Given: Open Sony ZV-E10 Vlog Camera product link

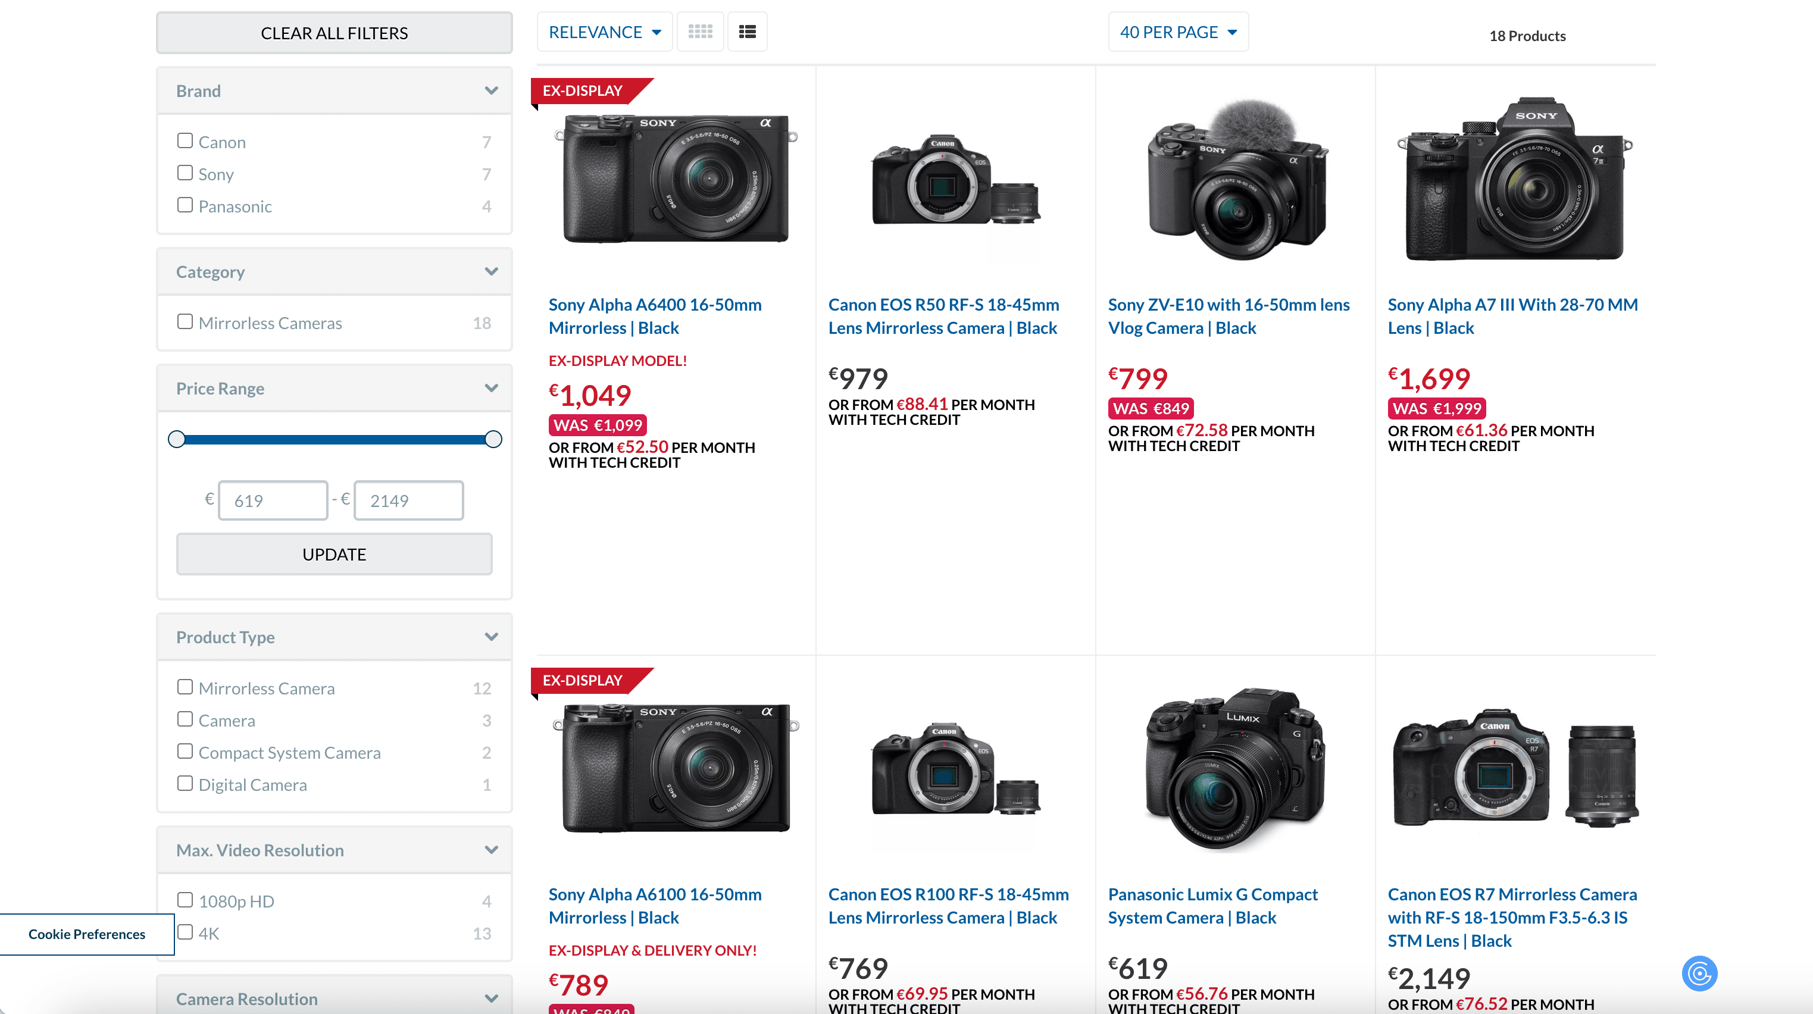Looking at the screenshot, I should click(x=1228, y=316).
